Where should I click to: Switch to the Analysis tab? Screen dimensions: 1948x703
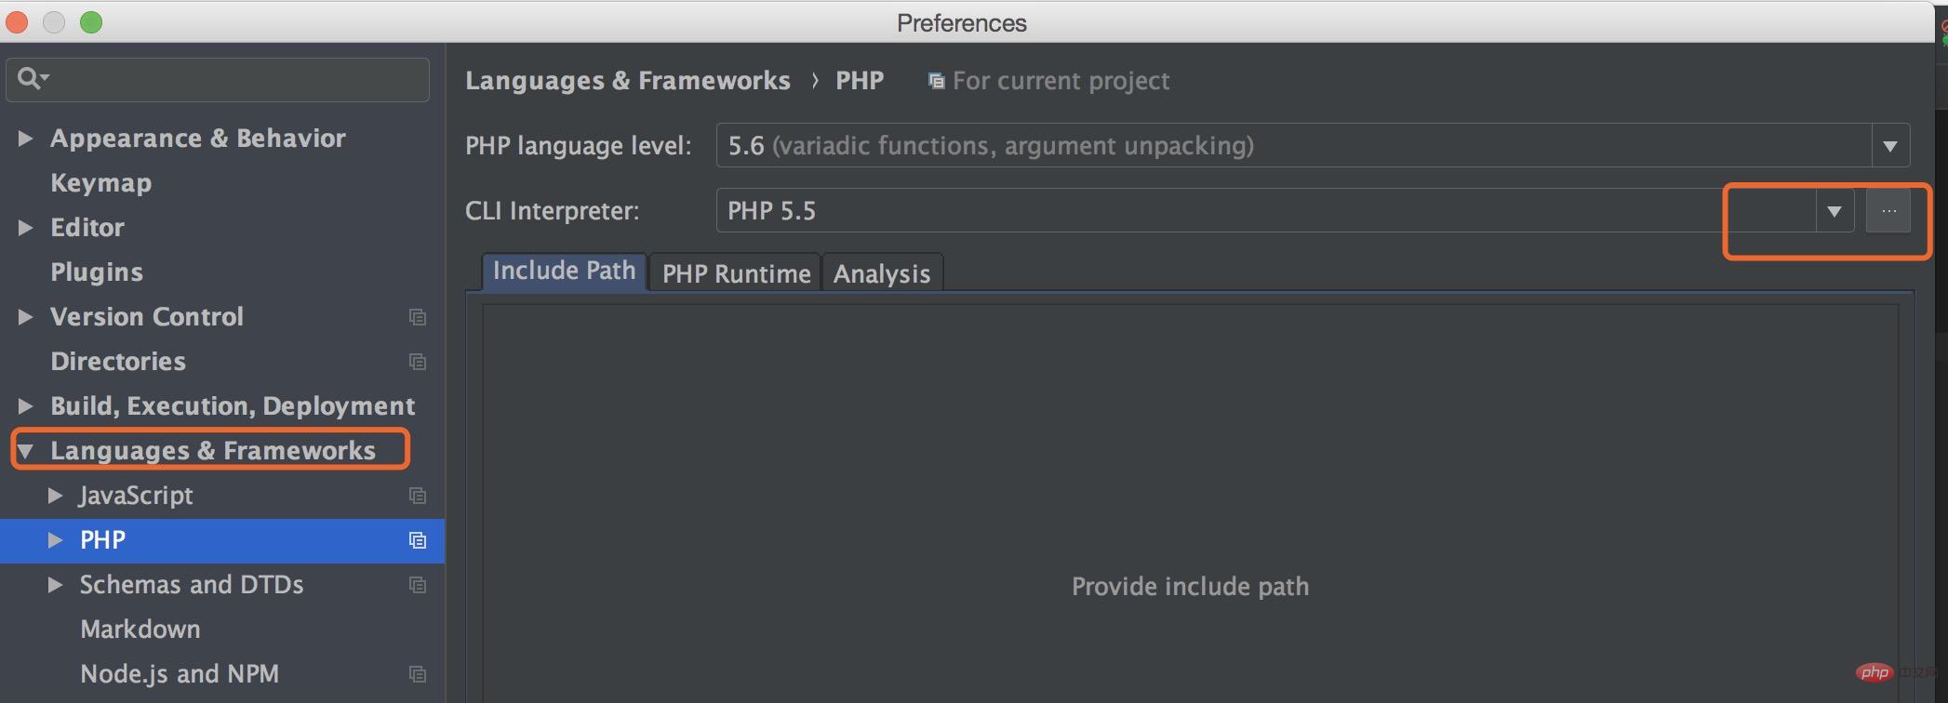(x=881, y=273)
